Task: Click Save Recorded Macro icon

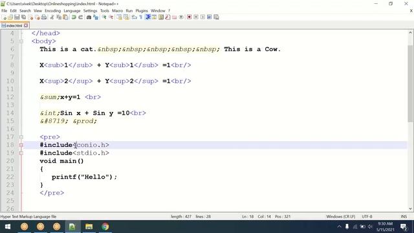Action: tap(216, 17)
